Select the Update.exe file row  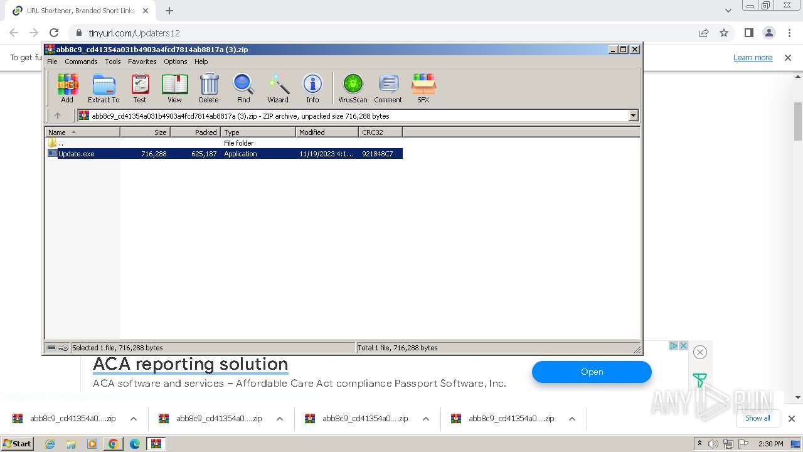pyautogui.click(x=225, y=154)
